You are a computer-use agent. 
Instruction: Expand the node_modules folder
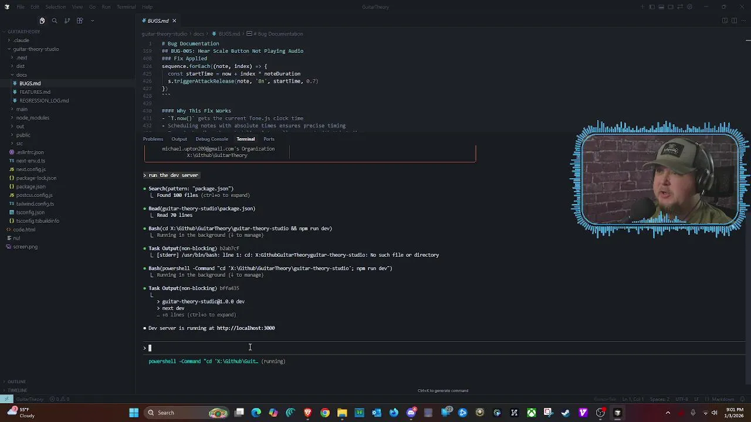pyautogui.click(x=32, y=118)
